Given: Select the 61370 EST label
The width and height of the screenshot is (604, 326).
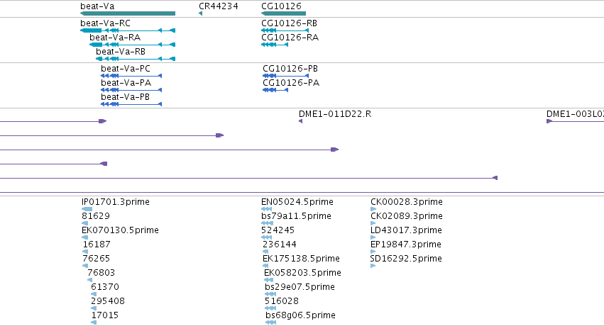Looking at the screenshot, I should pyautogui.click(x=105, y=287).
